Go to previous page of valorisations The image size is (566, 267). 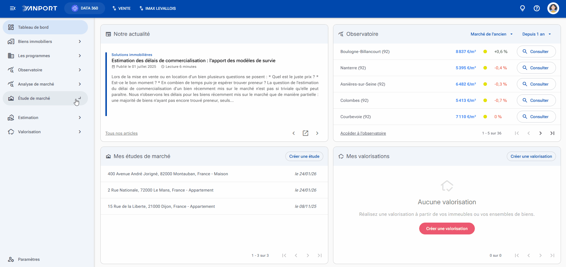click(529, 255)
